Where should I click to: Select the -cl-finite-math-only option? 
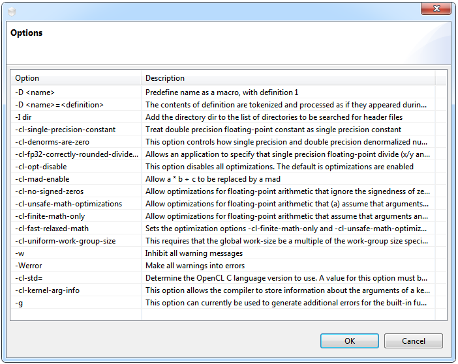[x=50, y=216]
